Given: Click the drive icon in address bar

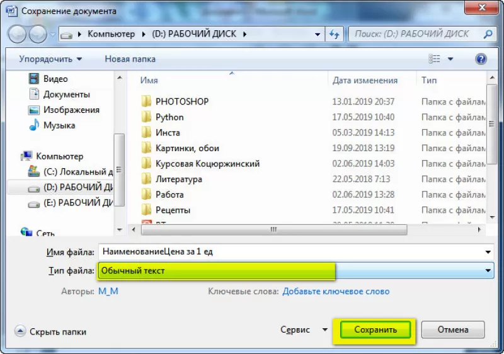Looking at the screenshot, I should [66, 35].
